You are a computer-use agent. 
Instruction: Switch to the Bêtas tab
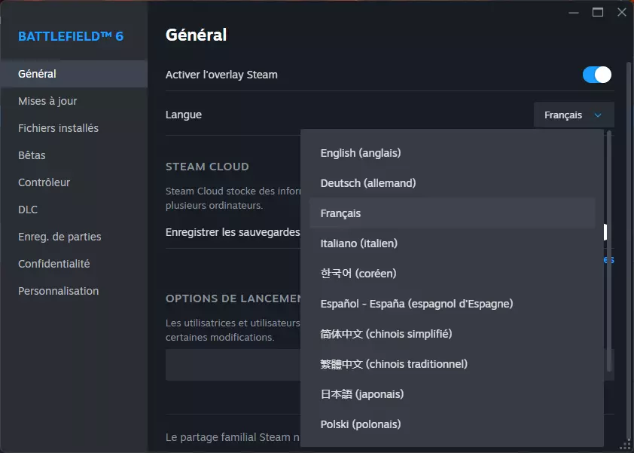32,155
